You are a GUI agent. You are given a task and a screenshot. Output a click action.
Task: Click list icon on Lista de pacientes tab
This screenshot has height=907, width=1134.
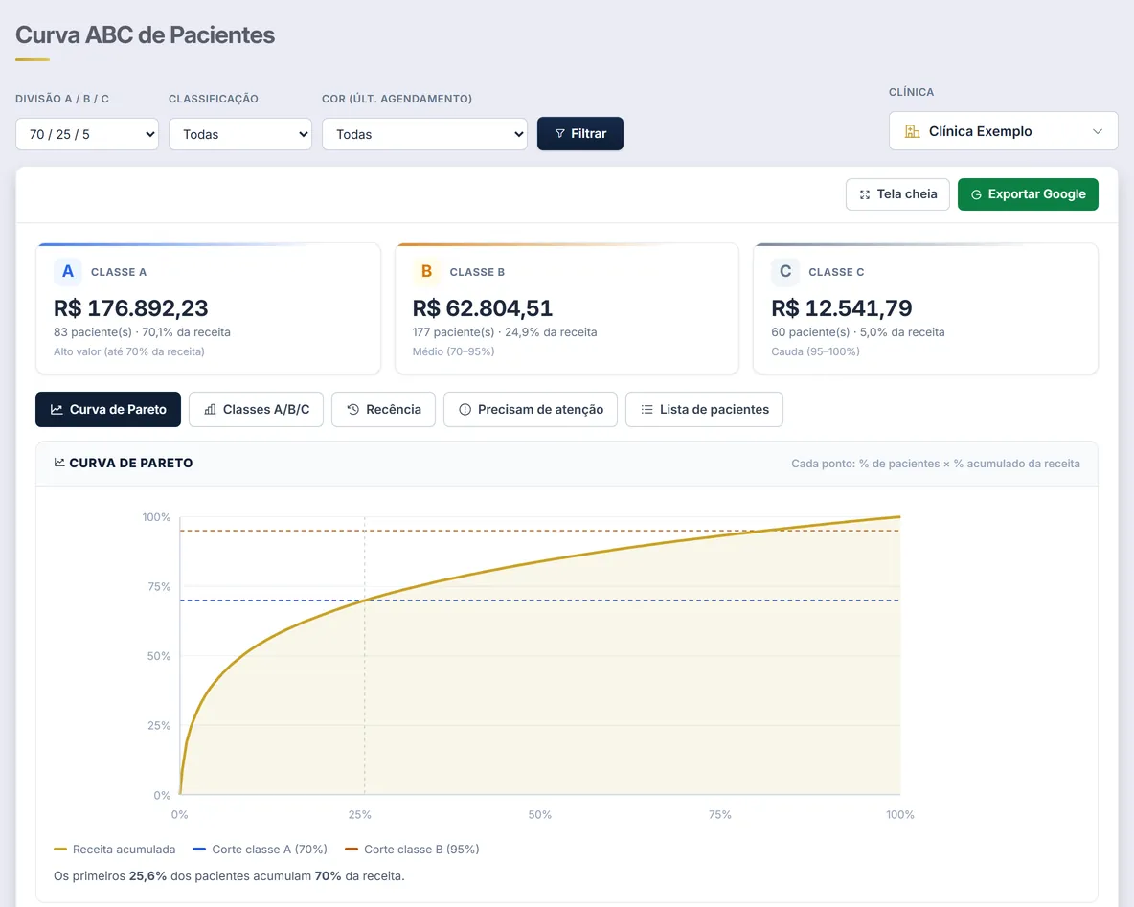click(646, 409)
